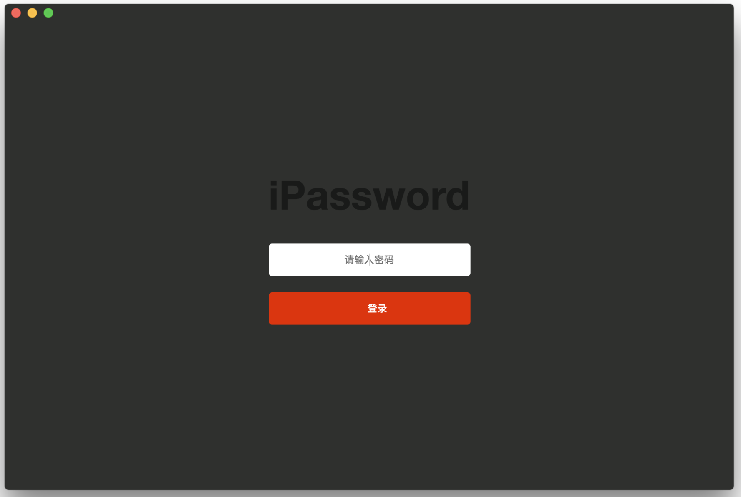Image resolution: width=741 pixels, height=497 pixels.
Task: Click the iPassword logo heading
Action: click(369, 196)
